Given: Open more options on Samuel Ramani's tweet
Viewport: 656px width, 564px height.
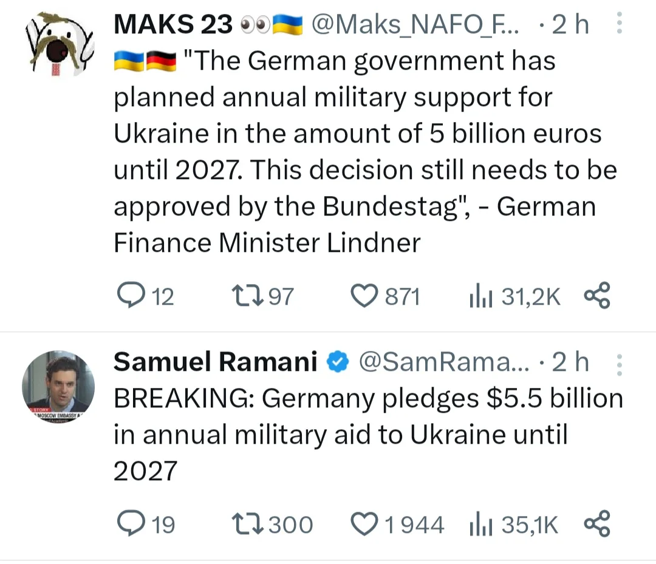Looking at the screenshot, I should pyautogui.click(x=619, y=365).
